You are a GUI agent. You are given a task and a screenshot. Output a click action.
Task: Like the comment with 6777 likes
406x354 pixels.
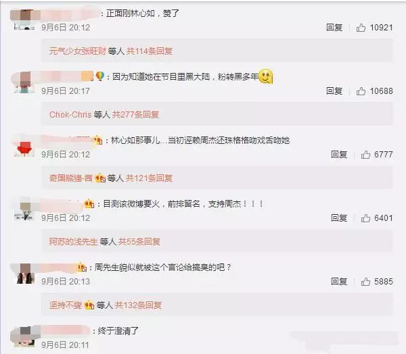tap(365, 155)
